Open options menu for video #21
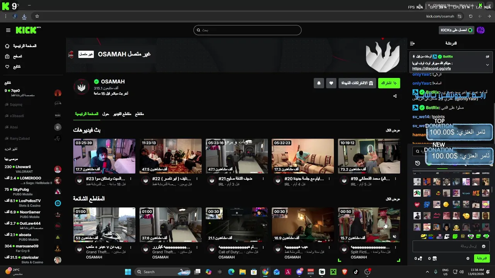Screen dimensions: 495x278 tap(263, 179)
